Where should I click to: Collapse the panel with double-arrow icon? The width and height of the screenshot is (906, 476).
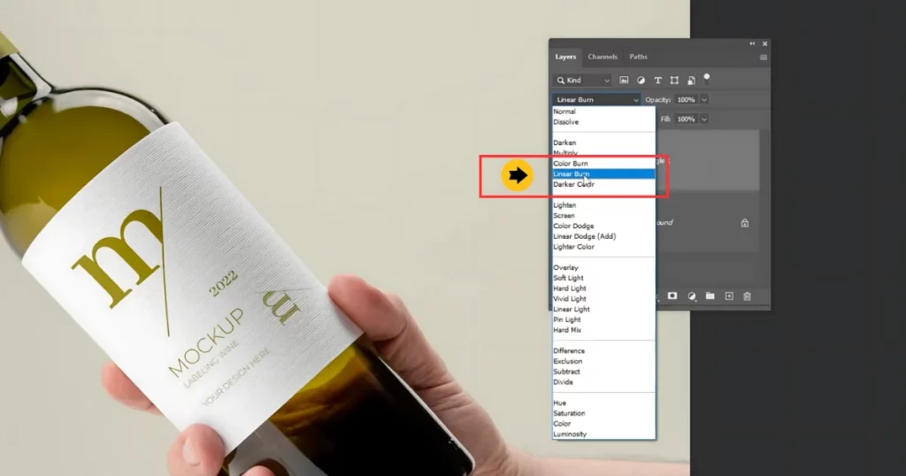tap(752, 43)
